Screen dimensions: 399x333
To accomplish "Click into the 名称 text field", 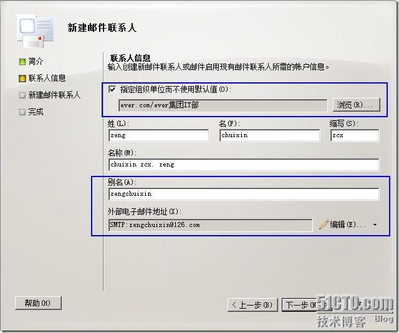I will click(243, 165).
